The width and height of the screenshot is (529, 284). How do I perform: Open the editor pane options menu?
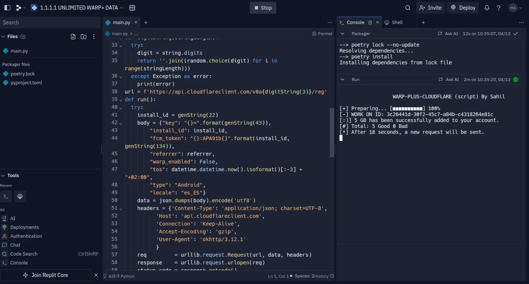pyautogui.click(x=330, y=23)
